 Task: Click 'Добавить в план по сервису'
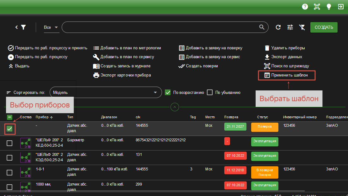(124, 57)
